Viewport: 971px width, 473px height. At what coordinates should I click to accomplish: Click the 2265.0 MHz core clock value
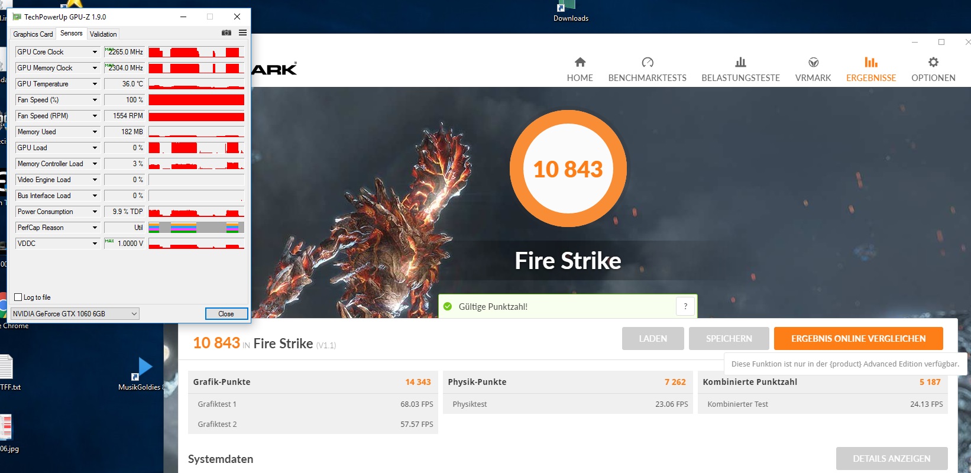pos(125,52)
